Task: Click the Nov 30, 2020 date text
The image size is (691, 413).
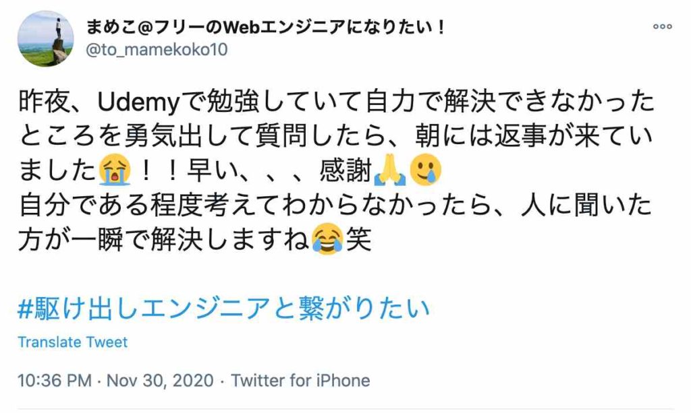Action: coord(160,381)
